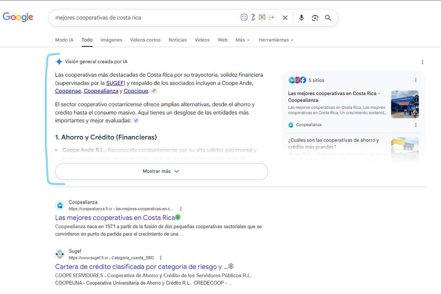Click the checklist icon in search bar
This screenshot has width=441, height=294.
(244, 17)
